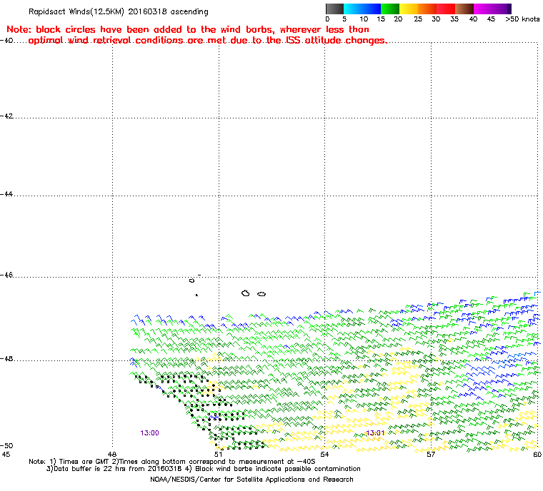Click the '-50' latitude label
This screenshot has height=491, width=543.
[6, 445]
